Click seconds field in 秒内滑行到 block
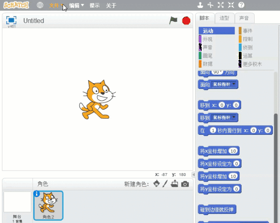The image size is (280, 223). pyautogui.click(x=213, y=130)
